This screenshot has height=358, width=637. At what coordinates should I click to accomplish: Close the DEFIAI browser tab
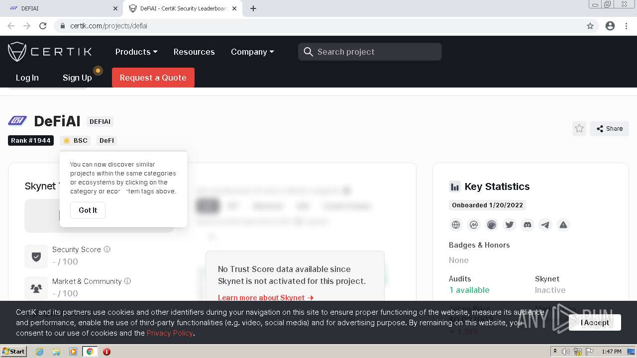pos(115,8)
